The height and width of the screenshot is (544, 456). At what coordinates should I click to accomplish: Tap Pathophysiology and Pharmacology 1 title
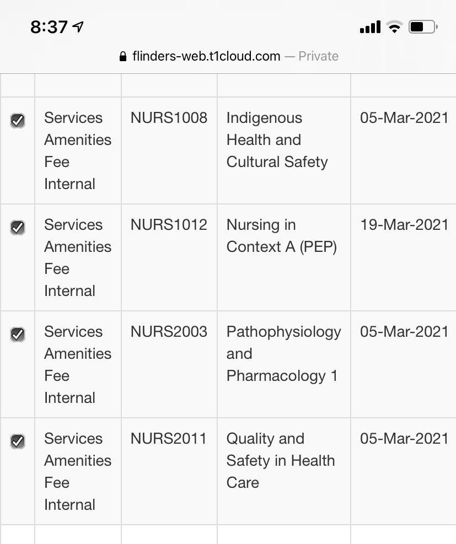(x=283, y=354)
